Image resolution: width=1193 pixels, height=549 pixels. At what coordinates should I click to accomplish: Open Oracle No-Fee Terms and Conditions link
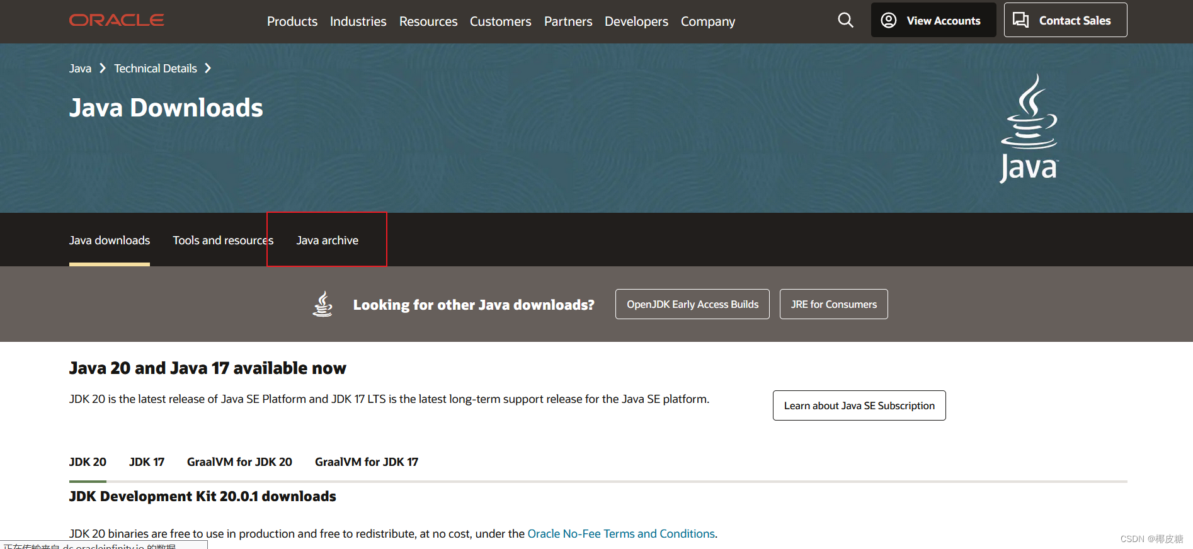coord(621,534)
